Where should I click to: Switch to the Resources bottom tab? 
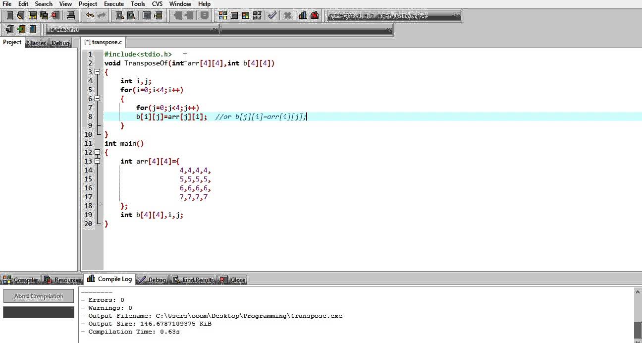[63, 280]
